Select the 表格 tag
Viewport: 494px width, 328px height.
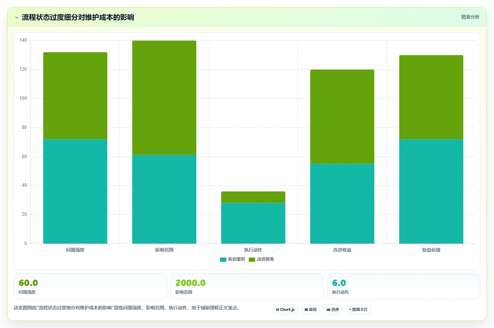(311, 309)
